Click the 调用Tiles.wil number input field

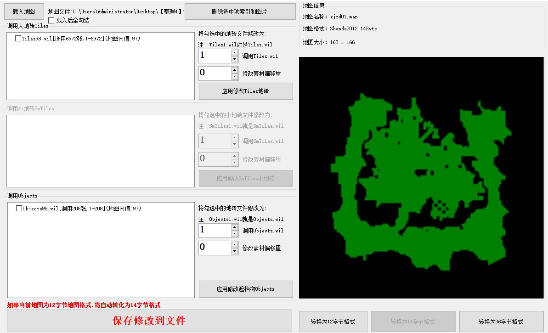coord(215,56)
